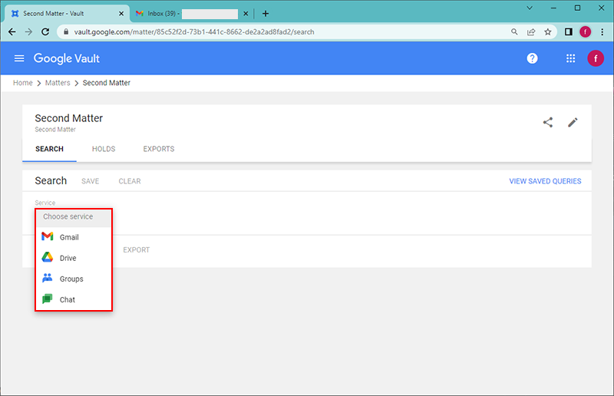Screen dimensions: 614x396
Task: Select Drive from service list
Action: tap(74, 258)
